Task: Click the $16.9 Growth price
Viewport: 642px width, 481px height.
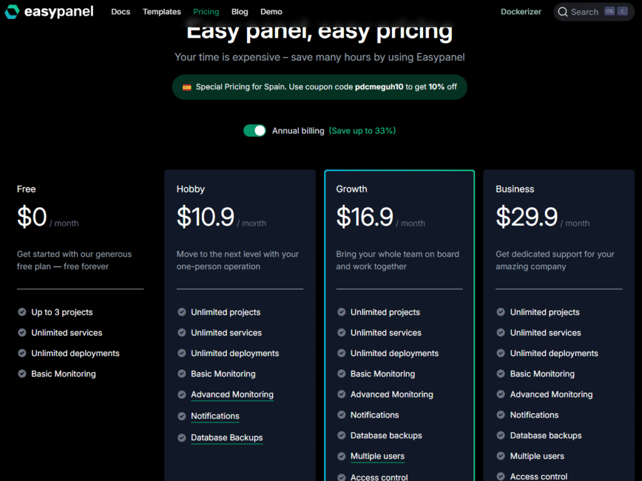Action: [365, 217]
